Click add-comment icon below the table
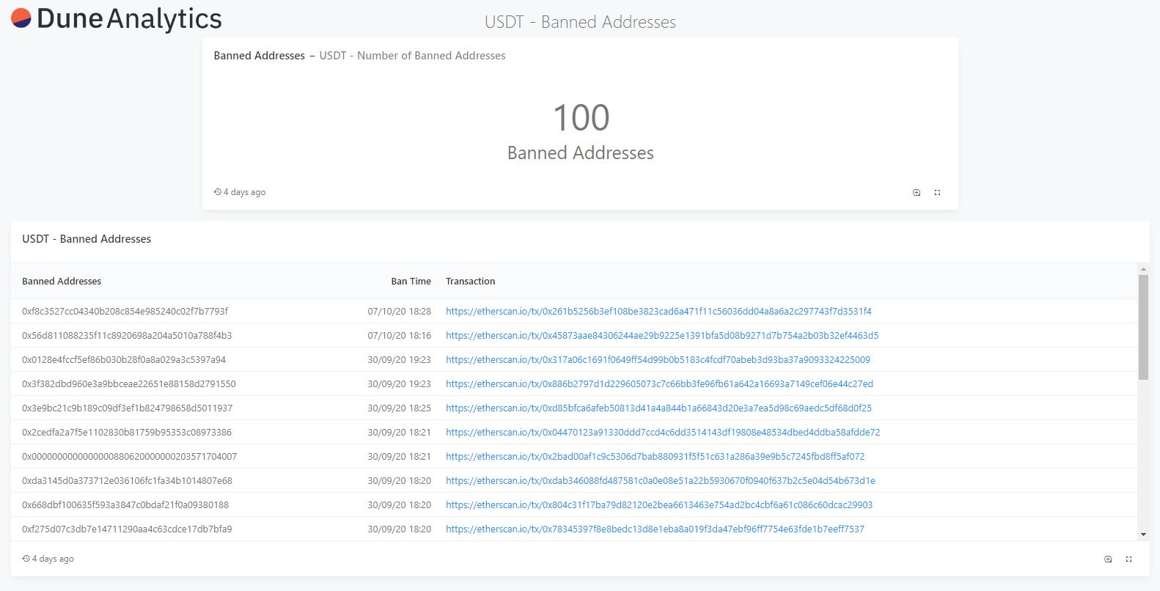Screen dimensions: 1160x591 pos(1108,559)
